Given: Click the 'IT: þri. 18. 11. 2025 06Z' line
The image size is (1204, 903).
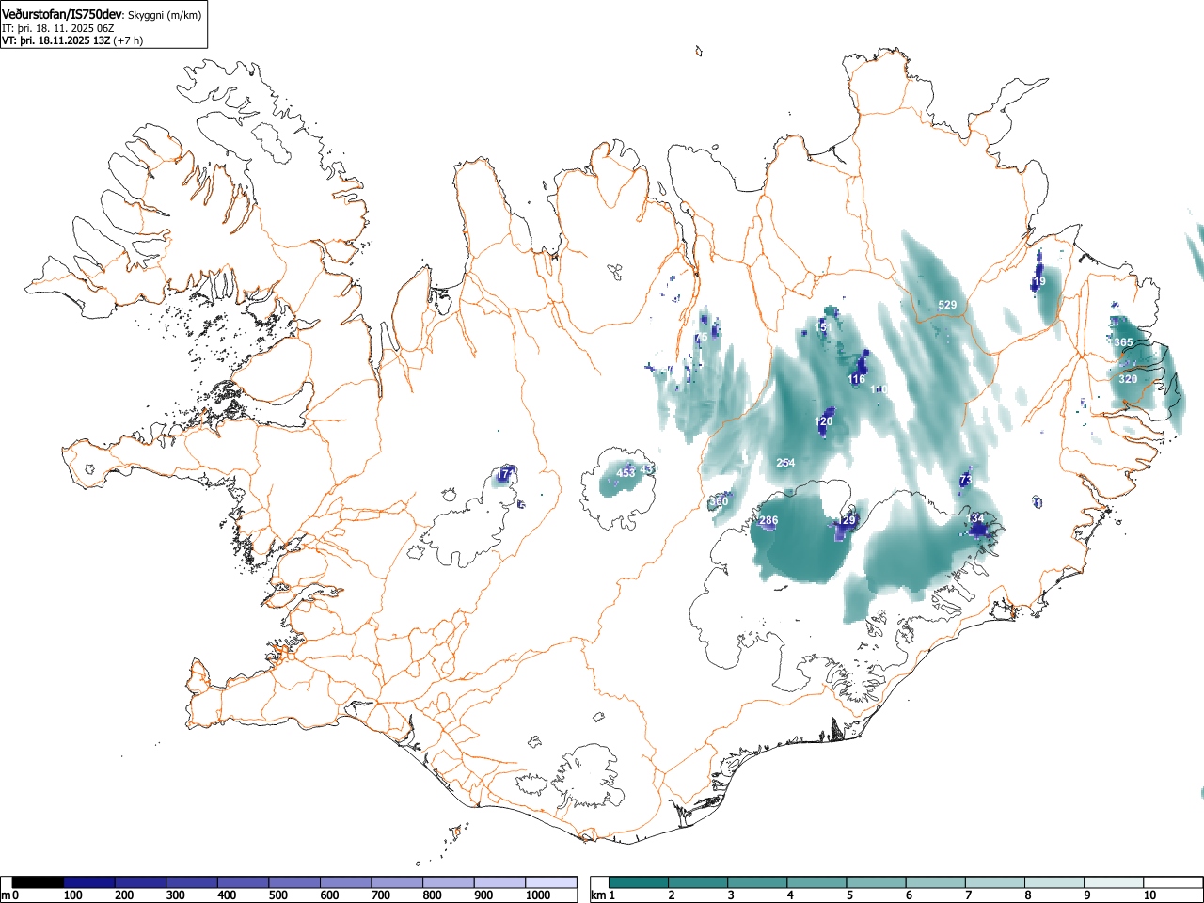Looking at the screenshot, I should click(x=58, y=28).
